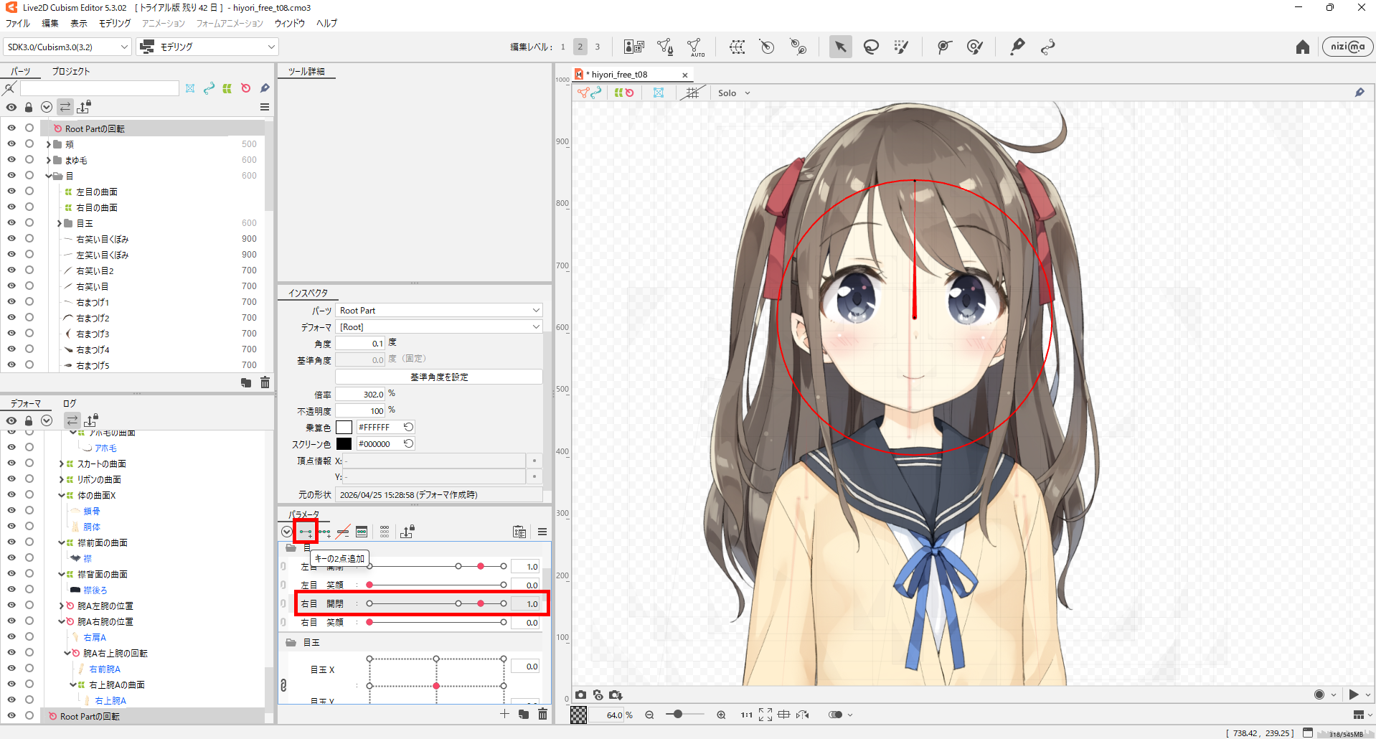Create a warp deformer from toolbar

pyautogui.click(x=737, y=47)
